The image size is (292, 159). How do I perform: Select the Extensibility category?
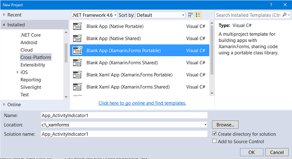click(33, 65)
